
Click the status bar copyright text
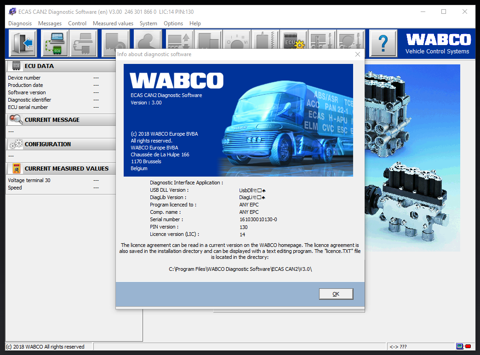pyautogui.click(x=45, y=347)
